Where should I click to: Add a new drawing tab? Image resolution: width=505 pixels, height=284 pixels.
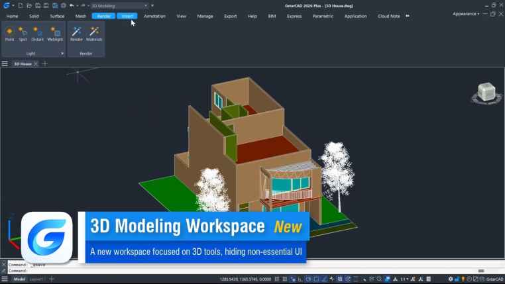click(45, 64)
